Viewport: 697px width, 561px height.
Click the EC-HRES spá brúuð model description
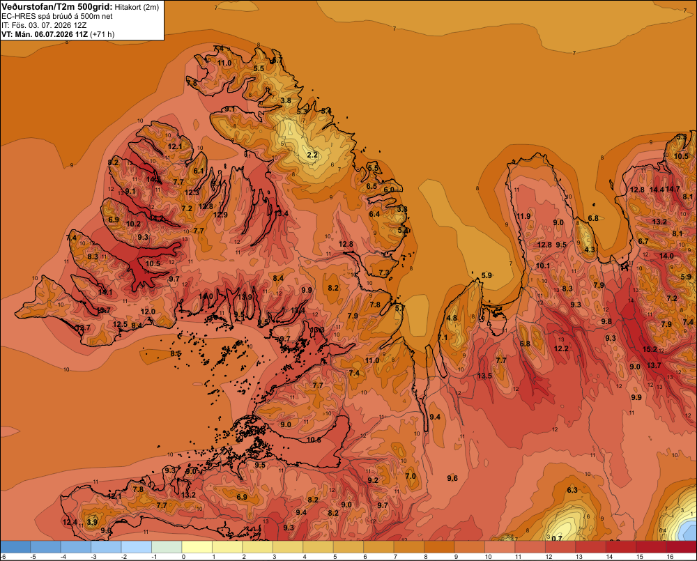[57, 17]
